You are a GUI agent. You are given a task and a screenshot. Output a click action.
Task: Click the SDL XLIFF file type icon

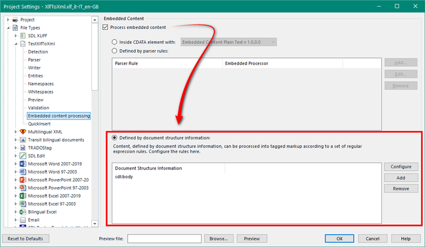23,36
